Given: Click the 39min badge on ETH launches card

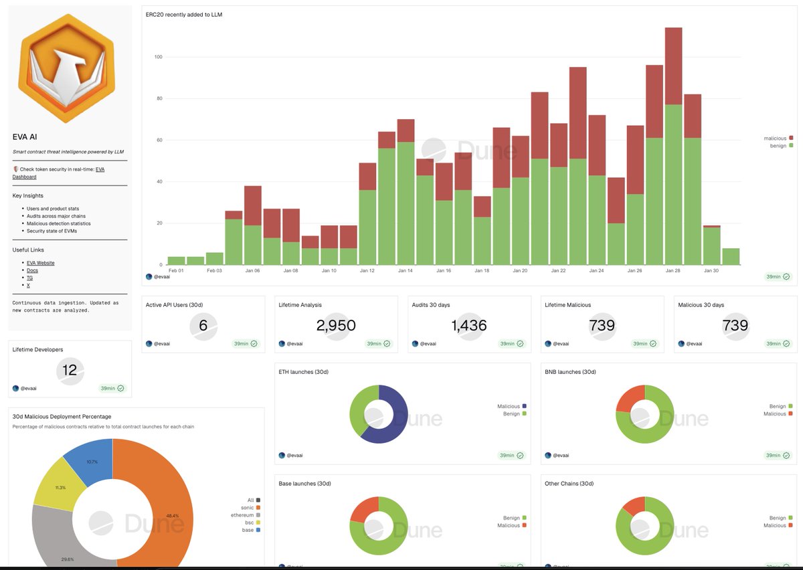Looking at the screenshot, I should [x=511, y=455].
